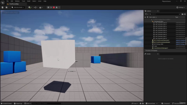Open the Content Browser toolbar icon beside Save
187x105 pixels.
pos(7,7)
